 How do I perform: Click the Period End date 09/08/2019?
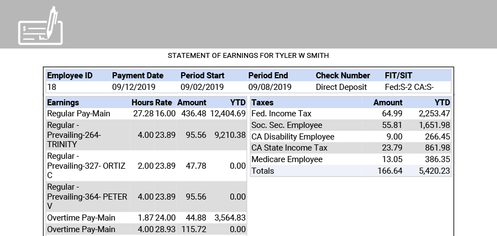coord(269,87)
